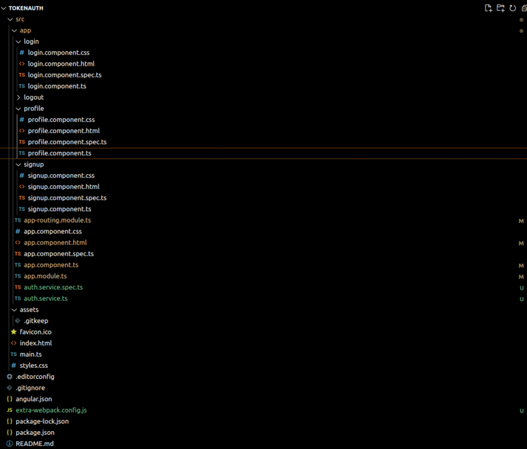This screenshot has height=449, width=527.
Task: Collapse the TOKENAUTH root section chevron
Action: [4, 8]
